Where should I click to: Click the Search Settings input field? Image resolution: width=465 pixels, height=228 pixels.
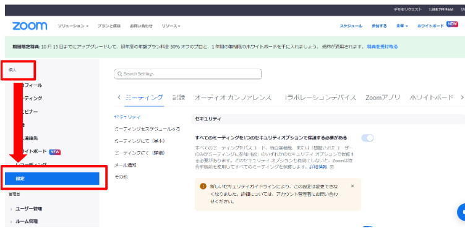click(188, 74)
